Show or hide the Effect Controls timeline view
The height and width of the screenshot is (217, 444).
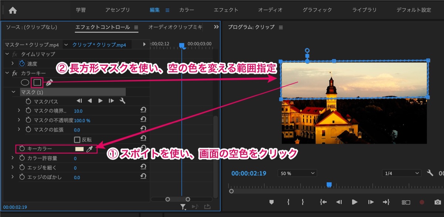click(145, 44)
